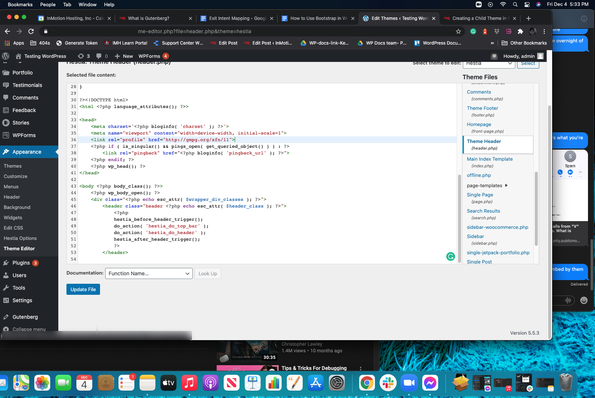Click the Update File button

click(x=83, y=289)
